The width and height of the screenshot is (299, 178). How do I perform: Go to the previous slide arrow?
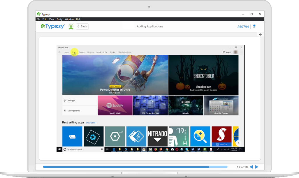coord(251,167)
